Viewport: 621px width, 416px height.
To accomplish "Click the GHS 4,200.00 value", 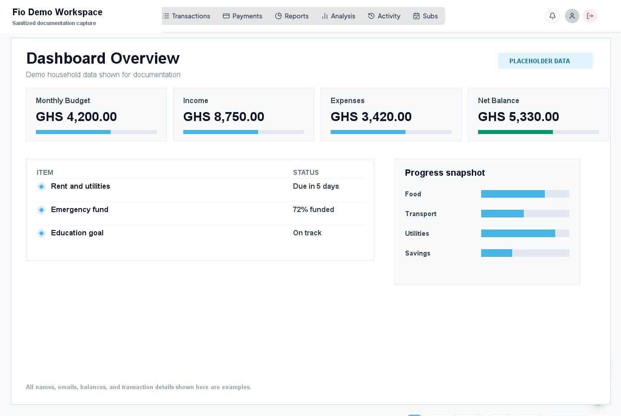I will point(76,117).
